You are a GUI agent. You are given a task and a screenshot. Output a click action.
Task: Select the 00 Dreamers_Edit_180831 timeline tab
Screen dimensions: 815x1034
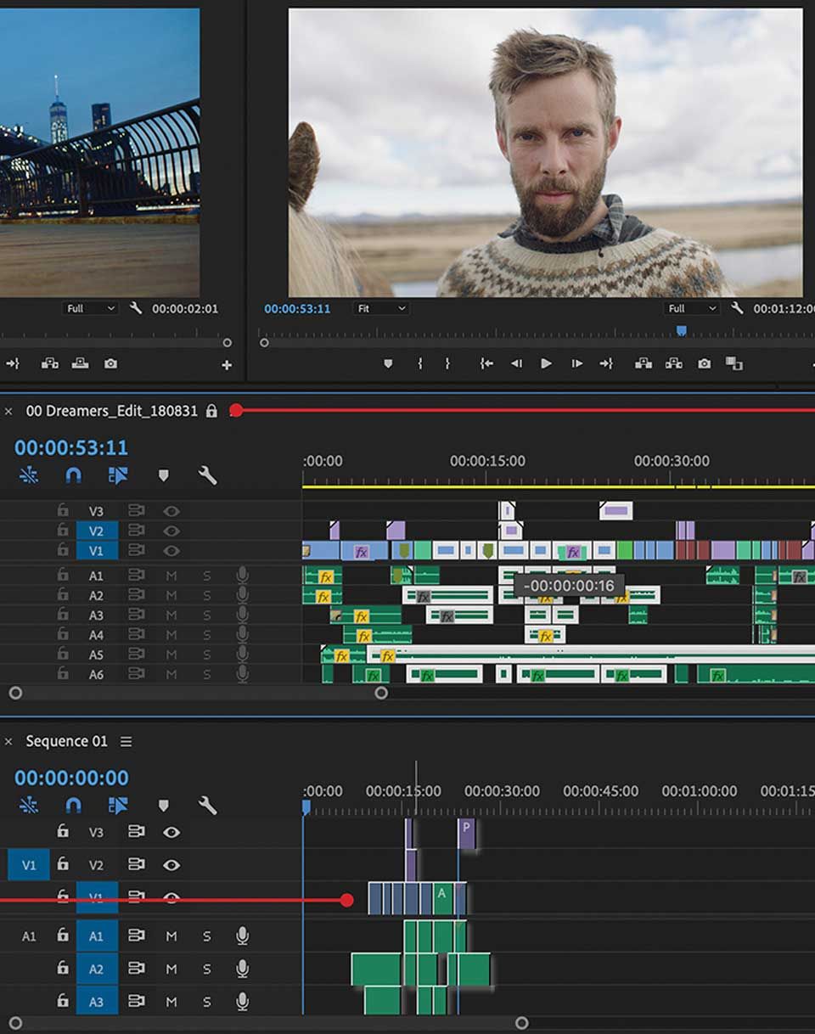111,411
